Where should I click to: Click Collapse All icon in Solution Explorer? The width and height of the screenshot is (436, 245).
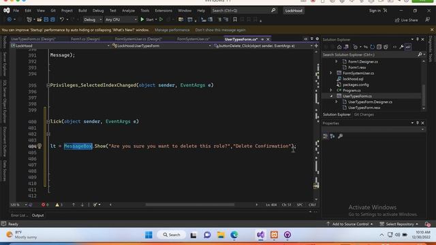click(x=379, y=47)
